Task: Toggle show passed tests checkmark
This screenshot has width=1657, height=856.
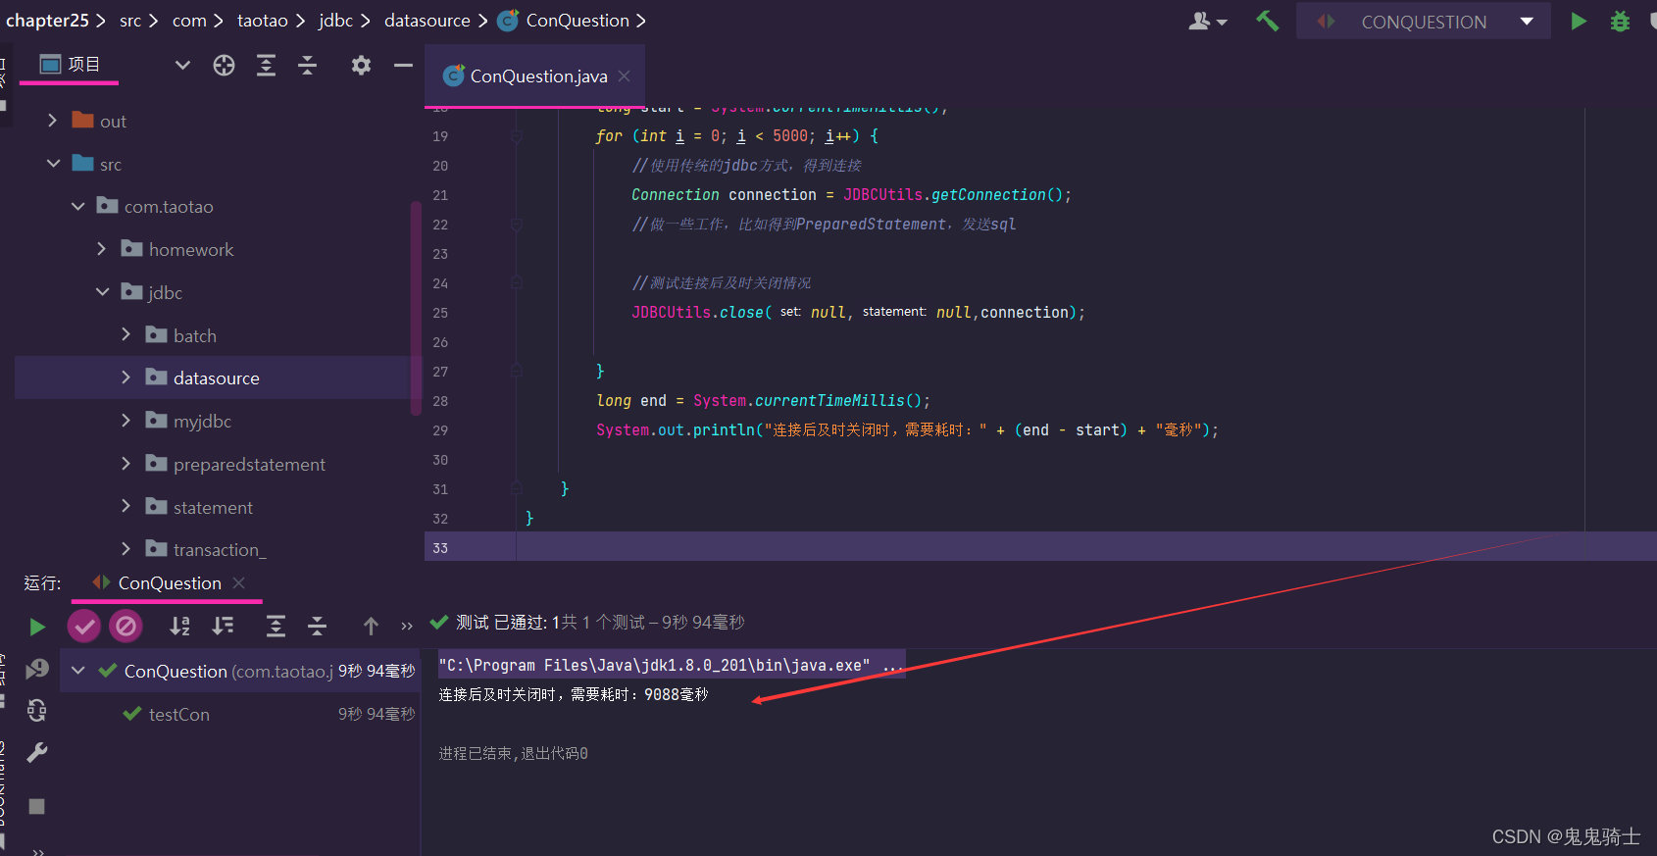Action: [84, 626]
